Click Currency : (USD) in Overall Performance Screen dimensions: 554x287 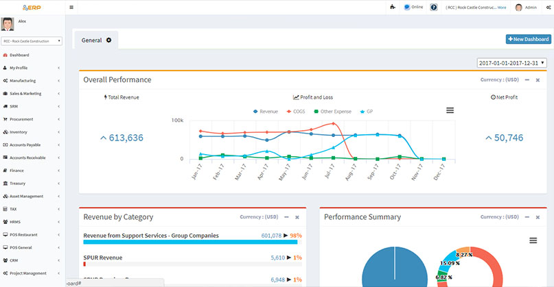coord(500,79)
